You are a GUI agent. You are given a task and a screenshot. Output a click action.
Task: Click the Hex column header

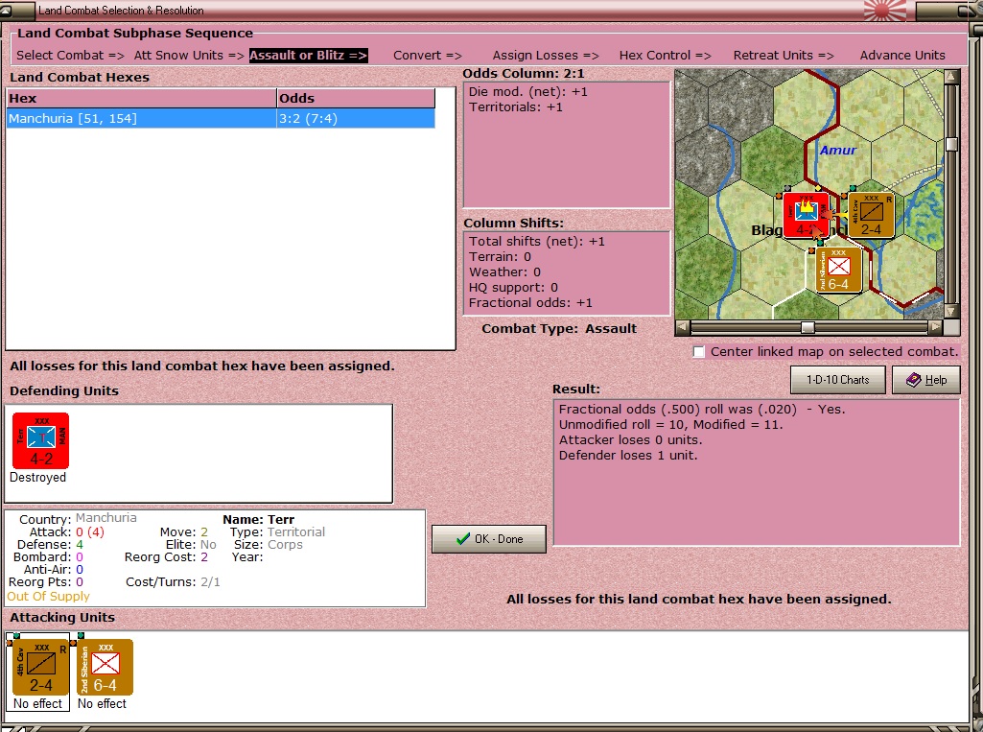142,99
